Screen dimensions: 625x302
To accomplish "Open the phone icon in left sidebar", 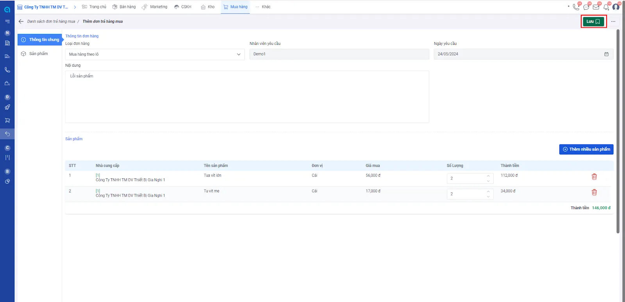I will pyautogui.click(x=7, y=70).
